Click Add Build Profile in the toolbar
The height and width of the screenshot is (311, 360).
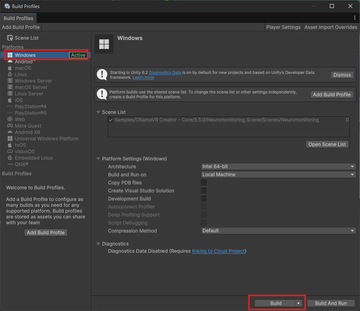[21, 27]
